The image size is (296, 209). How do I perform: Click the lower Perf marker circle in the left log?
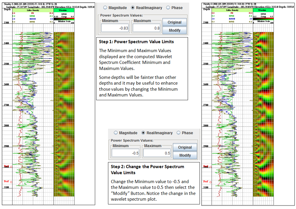coord(11,182)
